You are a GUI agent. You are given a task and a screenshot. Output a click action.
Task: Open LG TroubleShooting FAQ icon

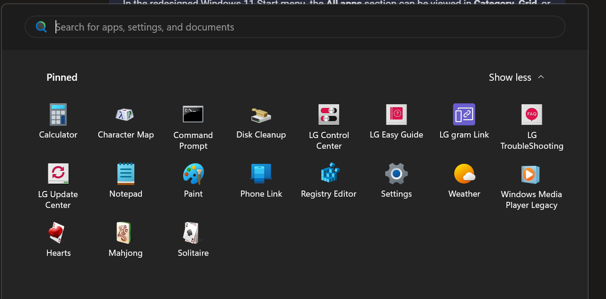coord(532,115)
